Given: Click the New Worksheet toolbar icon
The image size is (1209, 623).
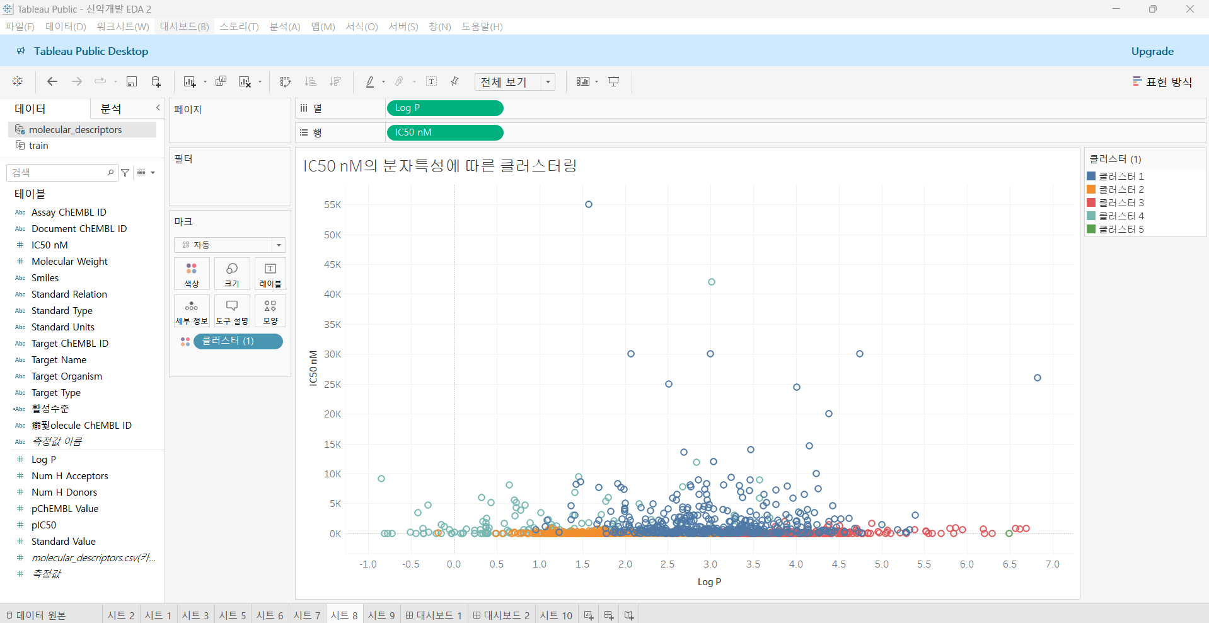Looking at the screenshot, I should (x=189, y=81).
